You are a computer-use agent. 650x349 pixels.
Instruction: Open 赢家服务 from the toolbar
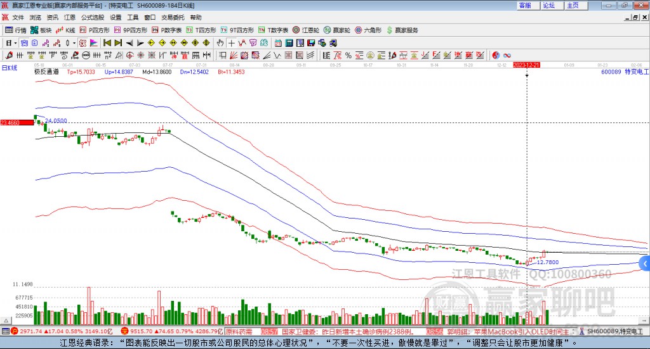tap(402, 30)
